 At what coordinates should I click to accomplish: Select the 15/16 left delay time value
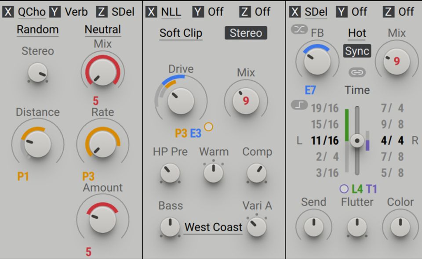(x=325, y=124)
